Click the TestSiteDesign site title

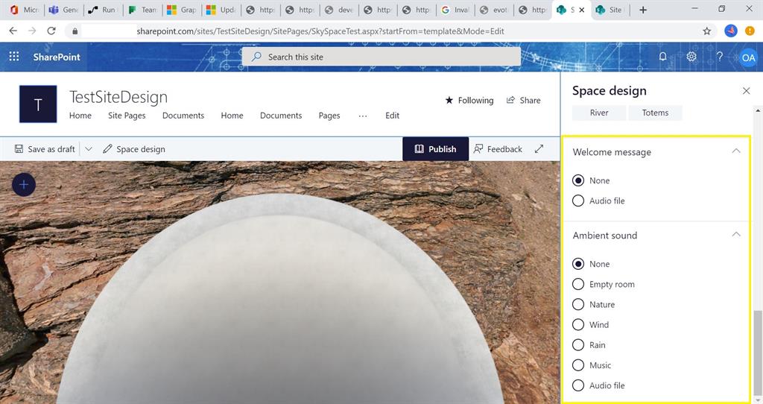[118, 97]
